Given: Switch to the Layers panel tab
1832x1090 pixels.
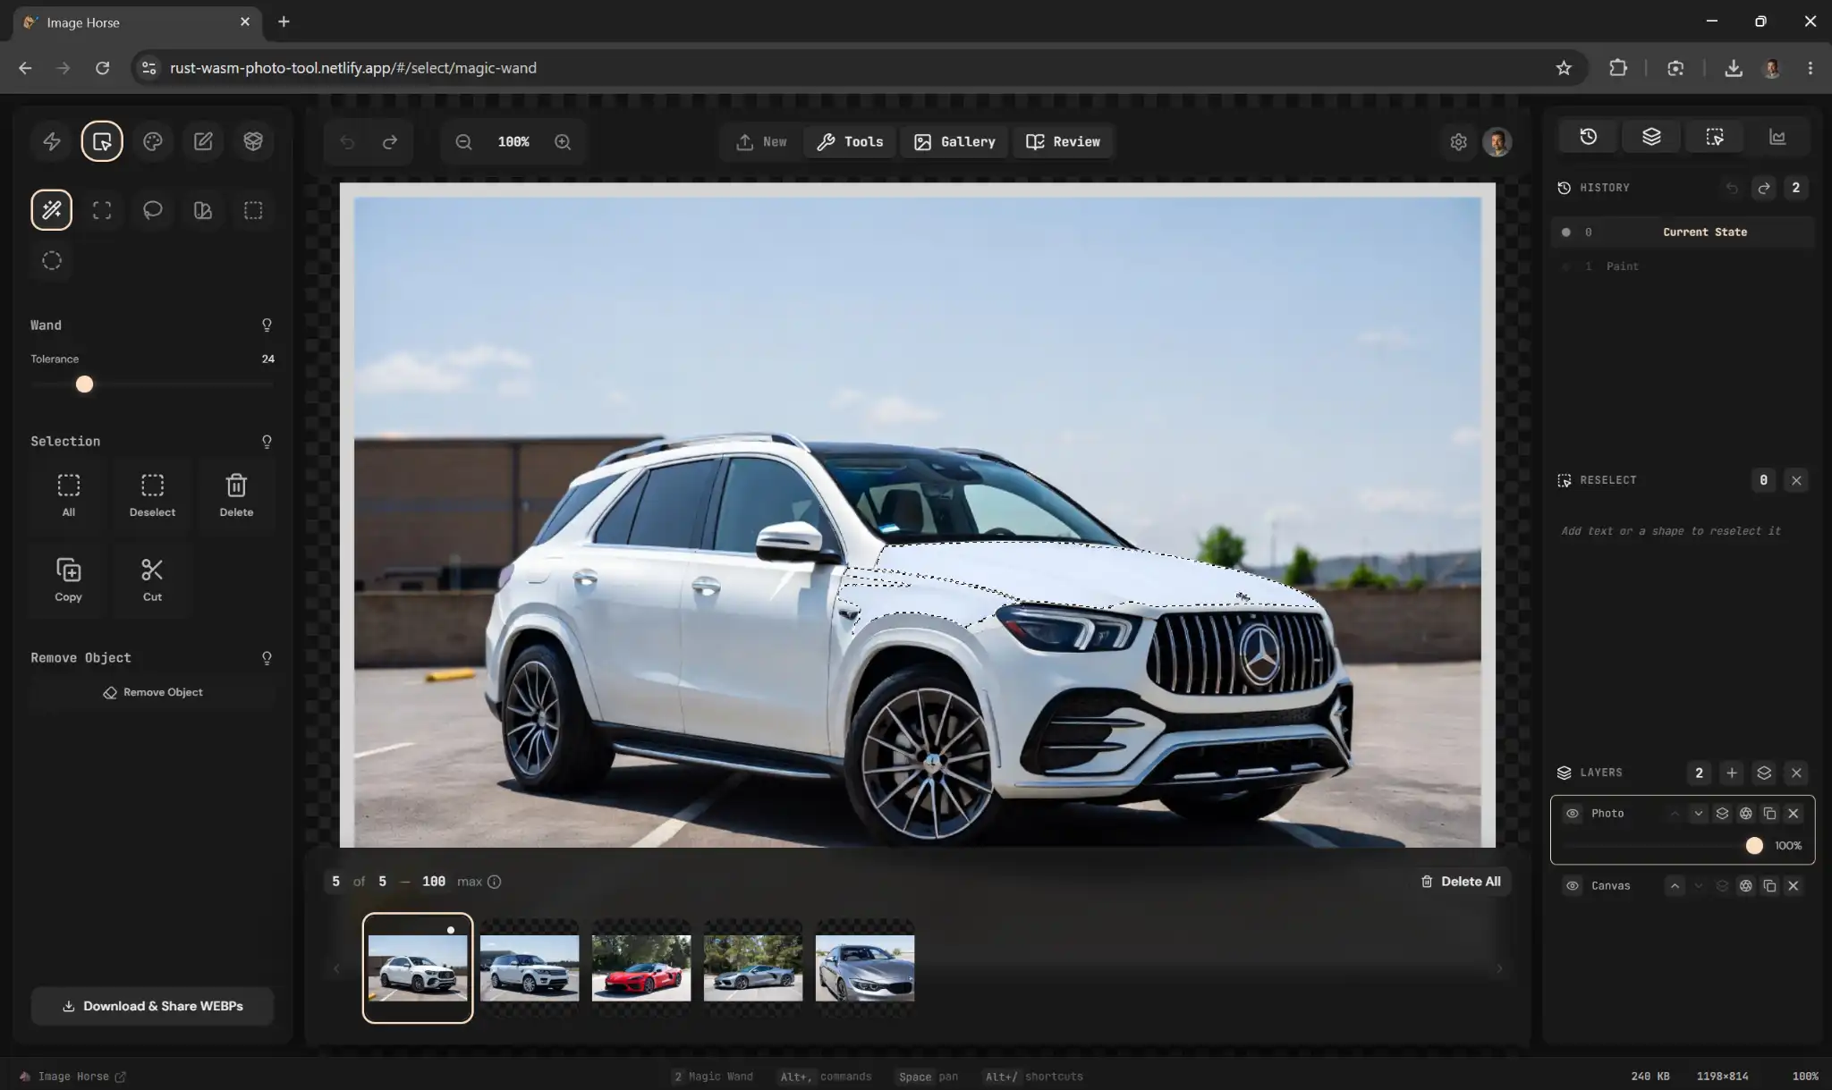Looking at the screenshot, I should (1651, 137).
